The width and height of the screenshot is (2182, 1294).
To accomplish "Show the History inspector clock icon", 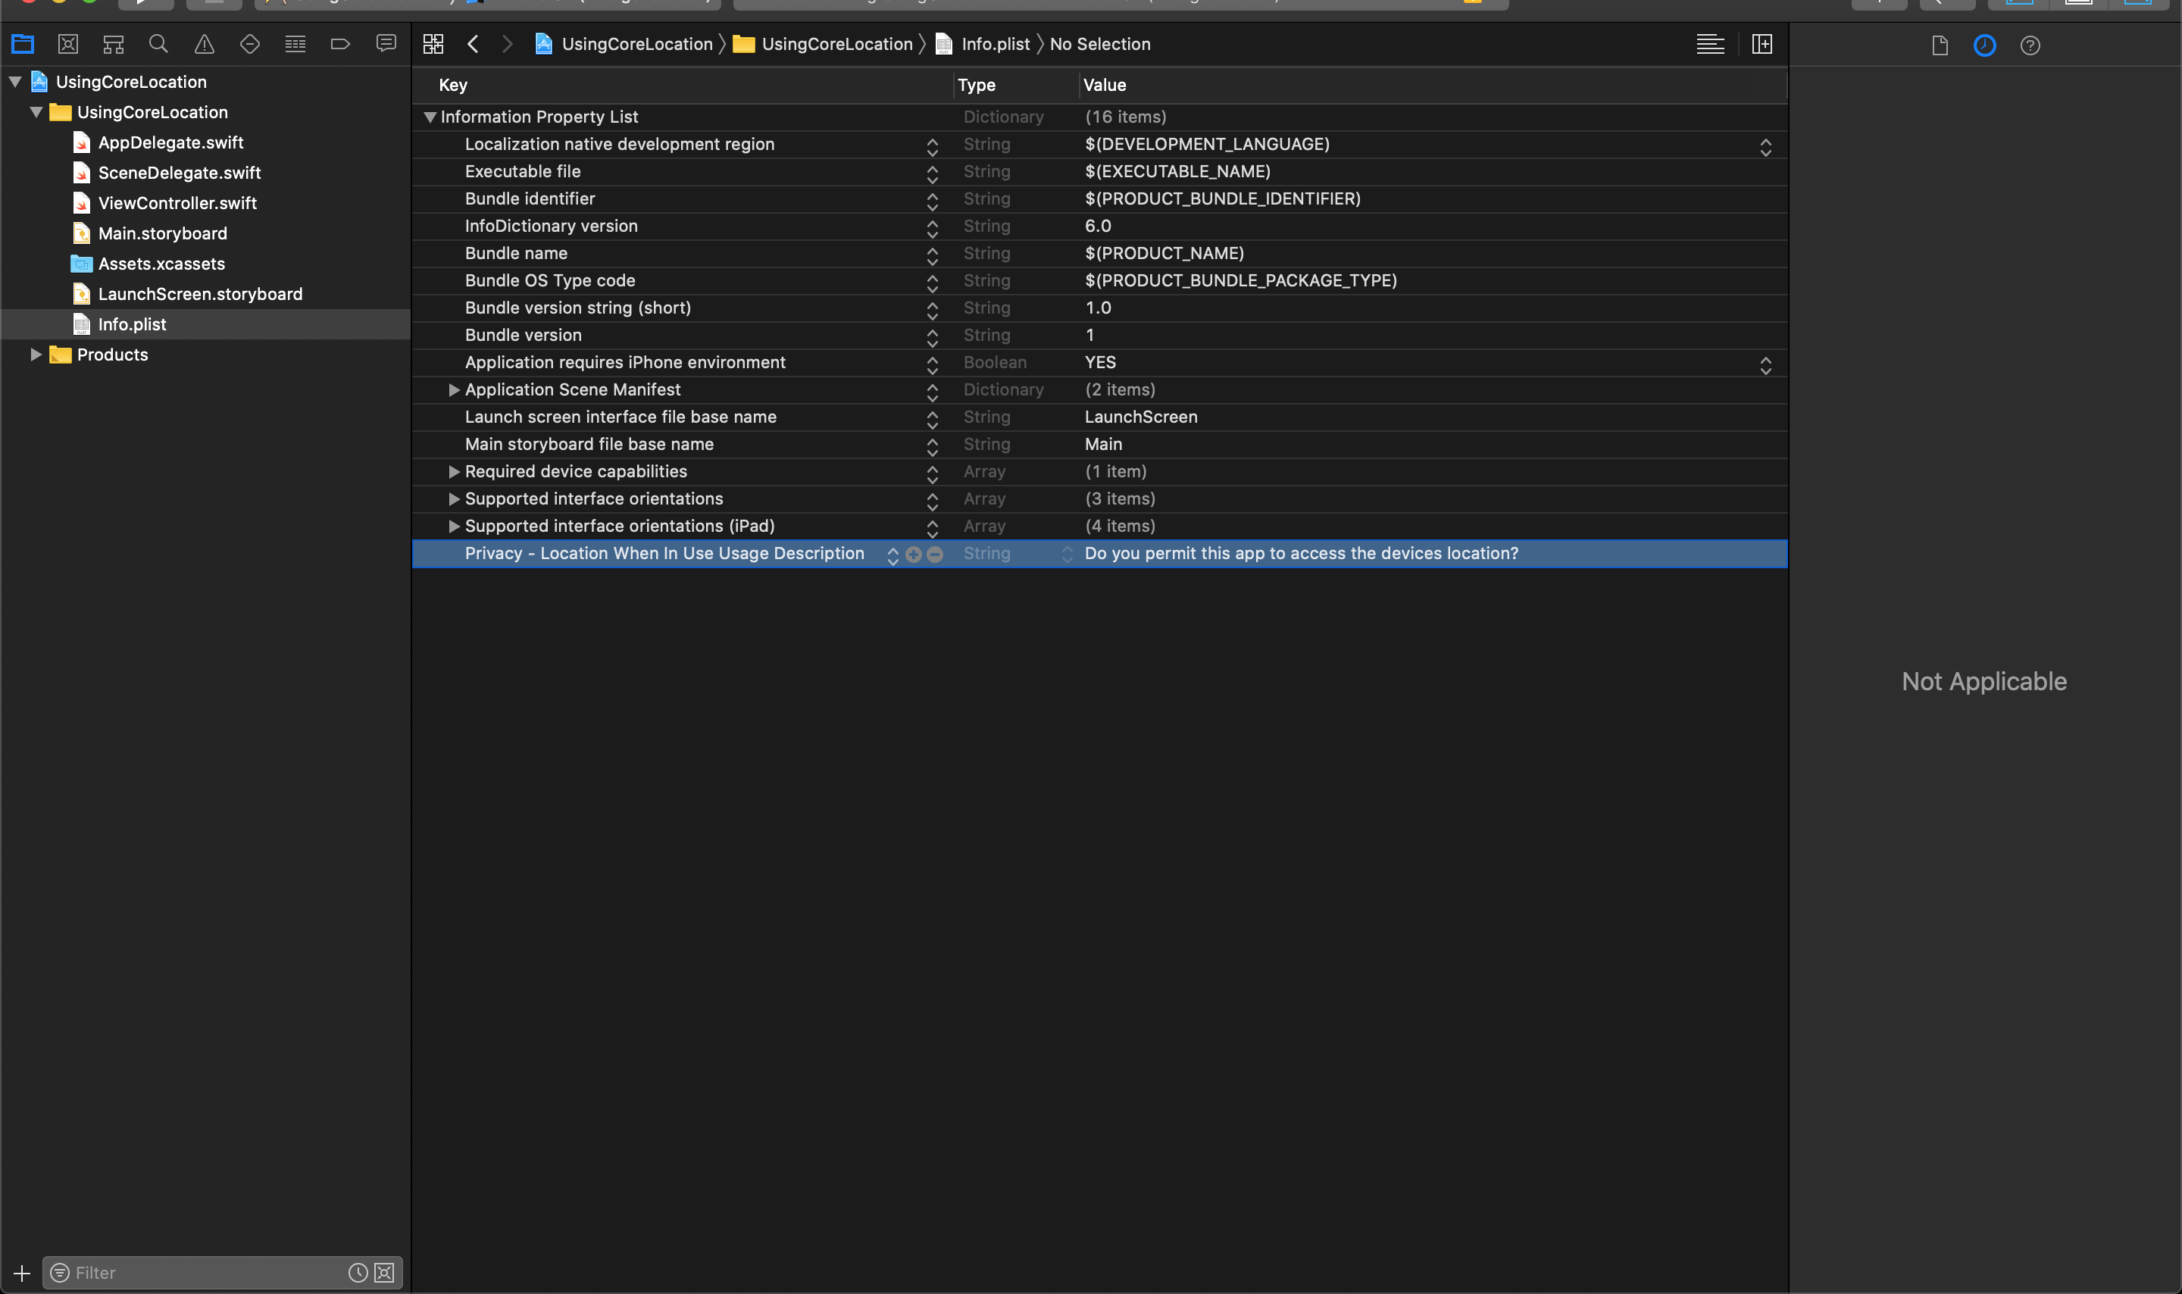I will (x=1985, y=45).
